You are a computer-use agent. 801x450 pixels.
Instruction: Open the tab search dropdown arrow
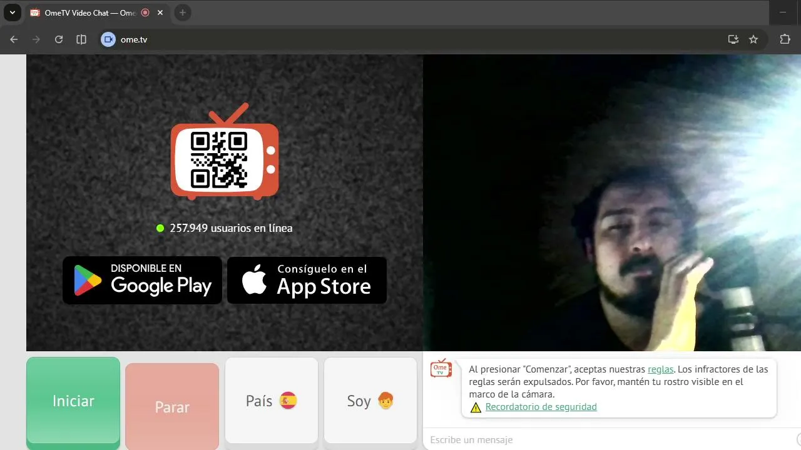click(12, 12)
